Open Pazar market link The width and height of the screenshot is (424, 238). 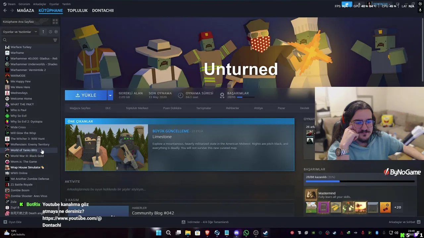point(281,108)
